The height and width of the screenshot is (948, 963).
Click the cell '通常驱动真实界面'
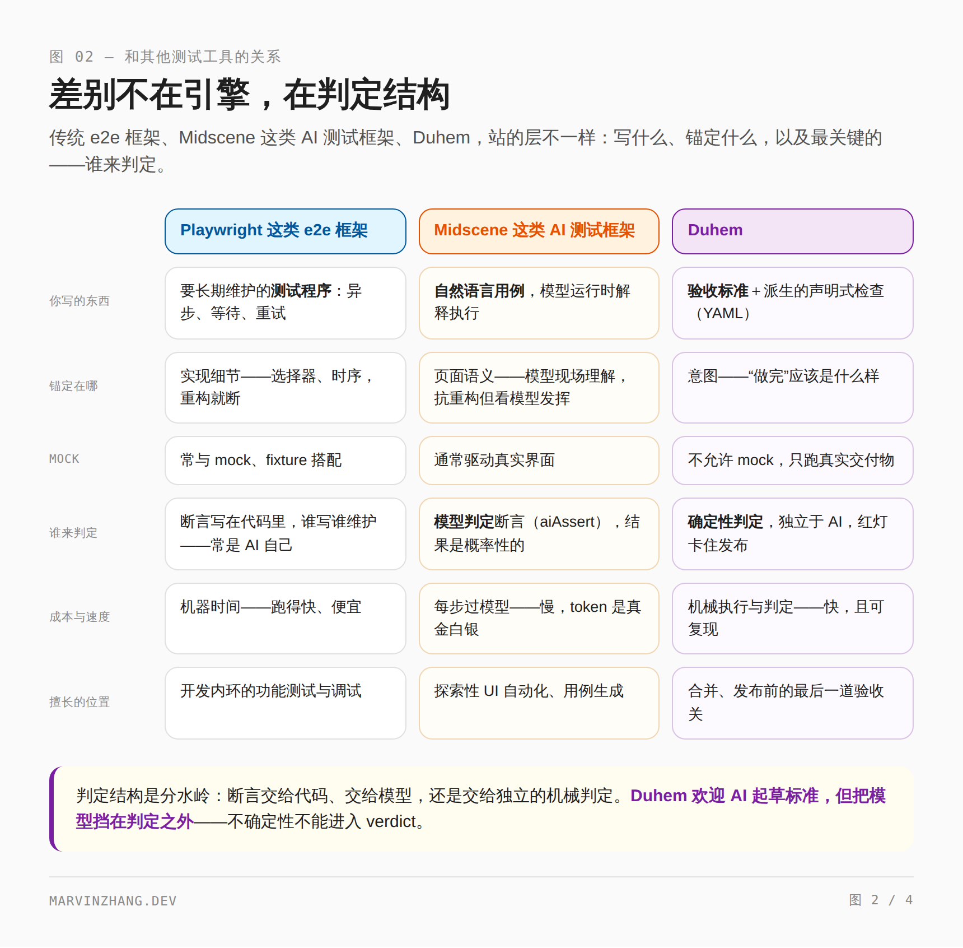point(539,461)
